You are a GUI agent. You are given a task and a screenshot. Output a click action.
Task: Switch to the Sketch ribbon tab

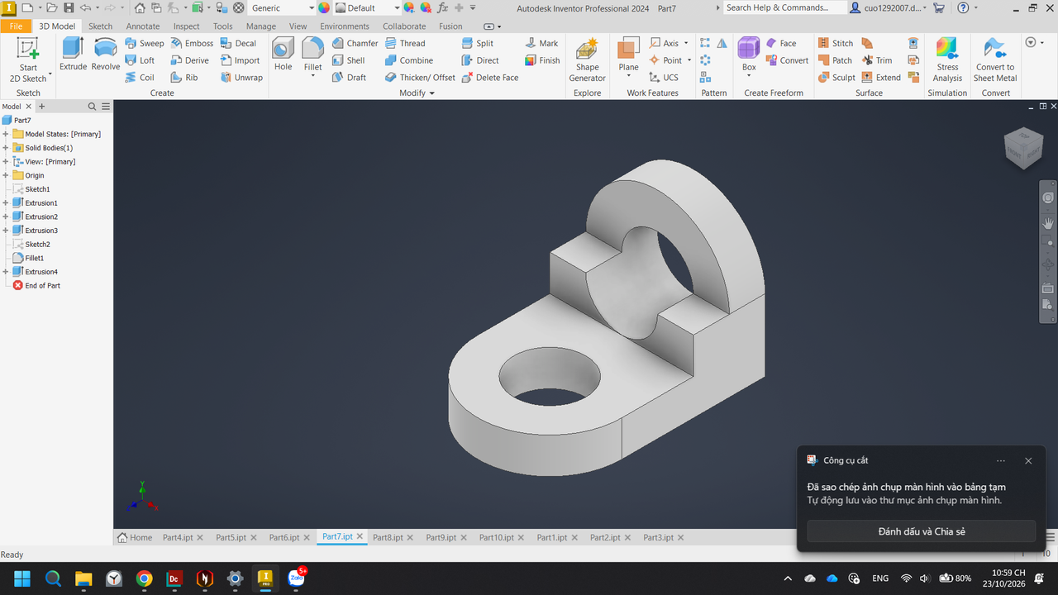101,26
